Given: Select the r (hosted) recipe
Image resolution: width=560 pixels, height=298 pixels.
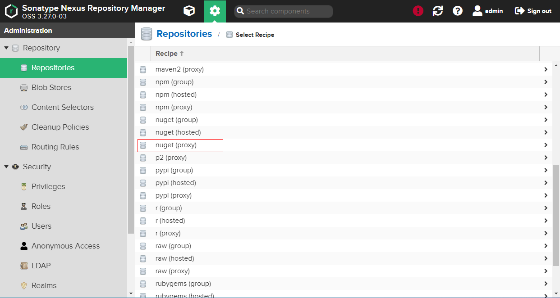Looking at the screenshot, I should pyautogui.click(x=170, y=221).
